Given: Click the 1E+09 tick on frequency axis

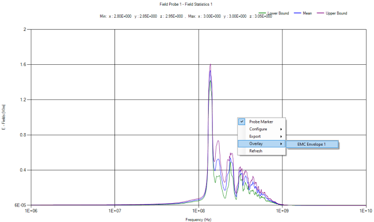Looking at the screenshot, I should [x=283, y=211].
